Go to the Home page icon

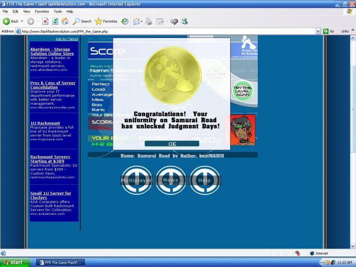(x=65, y=21)
